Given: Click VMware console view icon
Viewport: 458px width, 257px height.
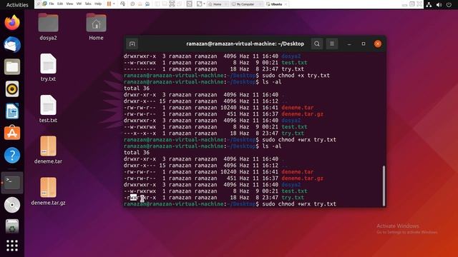Looking at the screenshot, I should click(x=189, y=4).
